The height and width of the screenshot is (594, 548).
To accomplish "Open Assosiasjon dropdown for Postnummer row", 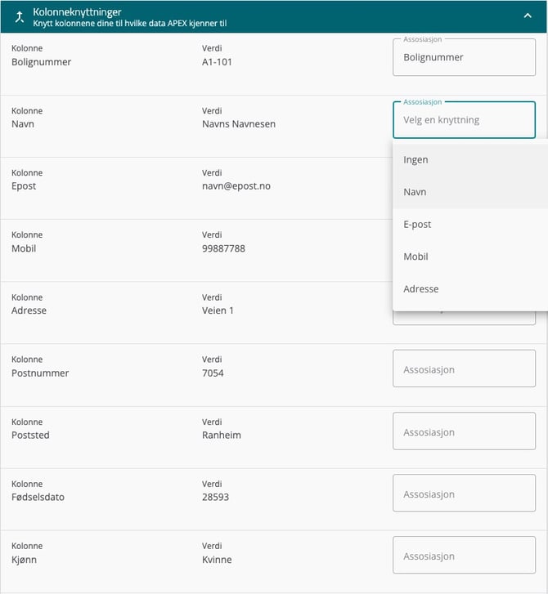I will click(465, 368).
